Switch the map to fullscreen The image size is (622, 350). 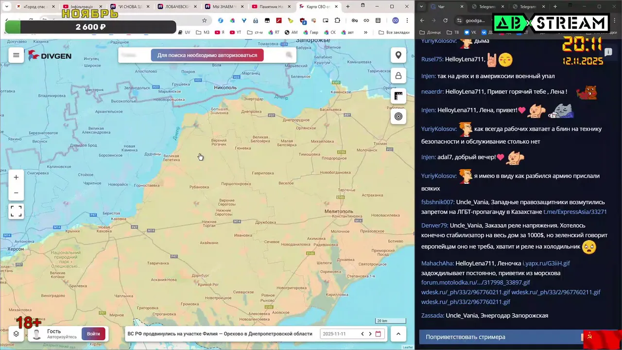tap(16, 211)
